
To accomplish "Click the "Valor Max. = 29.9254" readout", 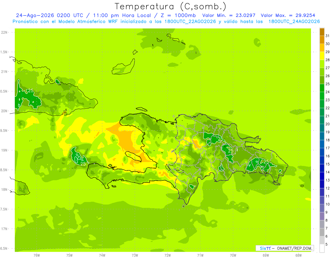I will click(x=288, y=15).
